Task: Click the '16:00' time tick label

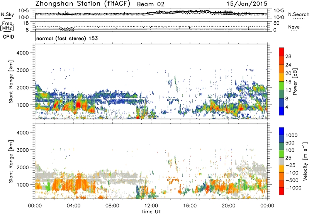Action: tap(190, 206)
